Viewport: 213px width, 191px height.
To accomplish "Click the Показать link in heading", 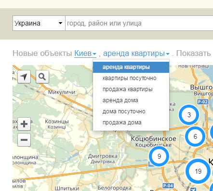I will [193, 53].
